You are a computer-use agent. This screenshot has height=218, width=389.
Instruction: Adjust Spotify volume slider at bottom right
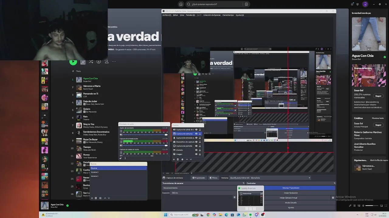(x=372, y=206)
